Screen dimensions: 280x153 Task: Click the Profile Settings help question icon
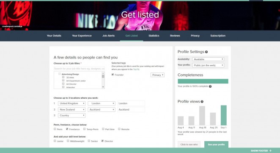[x=206, y=52]
